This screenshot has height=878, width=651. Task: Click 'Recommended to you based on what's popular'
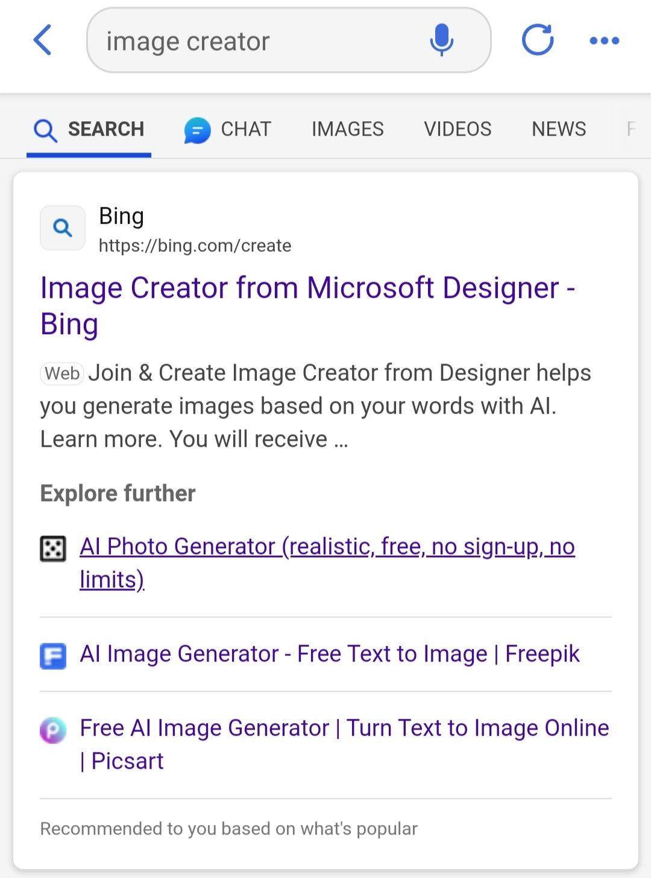tap(228, 829)
